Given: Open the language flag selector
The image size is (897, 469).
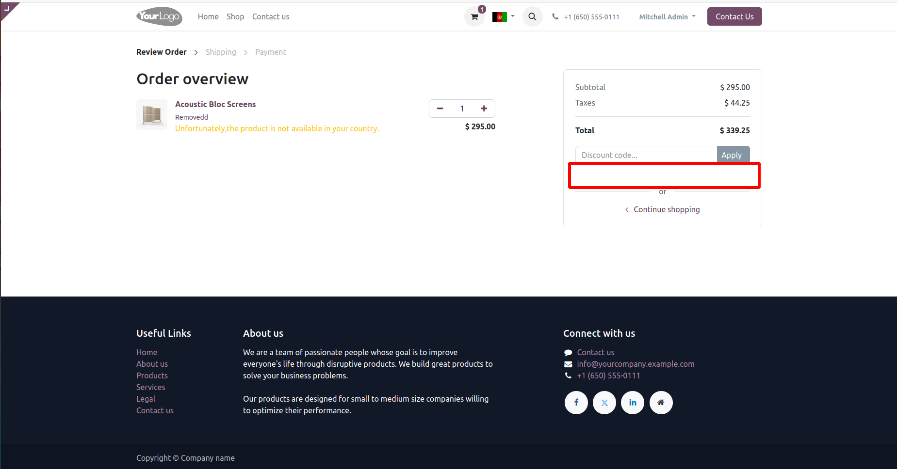Looking at the screenshot, I should [x=503, y=17].
